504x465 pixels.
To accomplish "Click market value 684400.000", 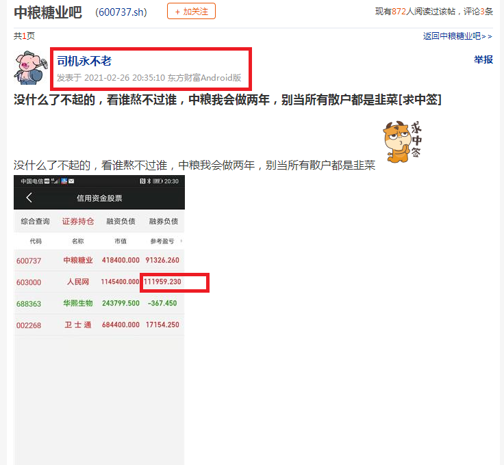I will (121, 325).
